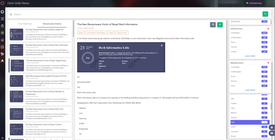Select BianLian ransomware group filter
275x140 pixels.
click(250, 113)
